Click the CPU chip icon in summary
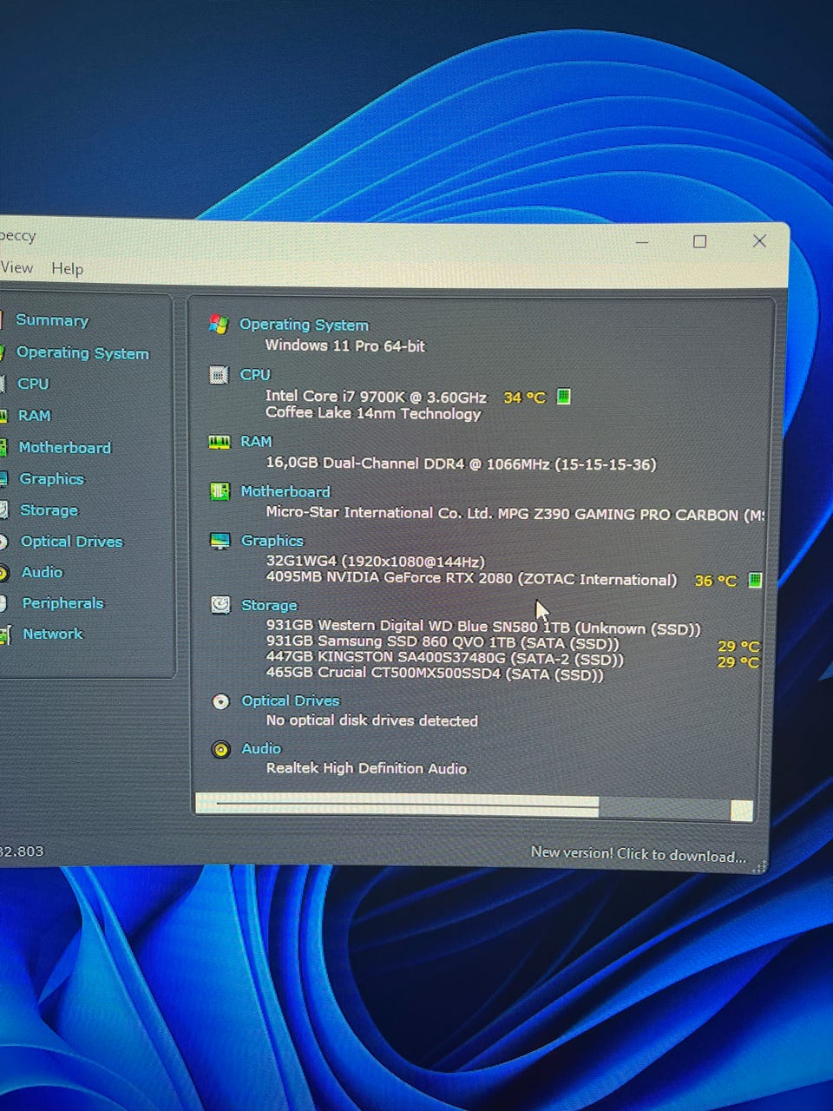The height and width of the screenshot is (1111, 833). [220, 375]
